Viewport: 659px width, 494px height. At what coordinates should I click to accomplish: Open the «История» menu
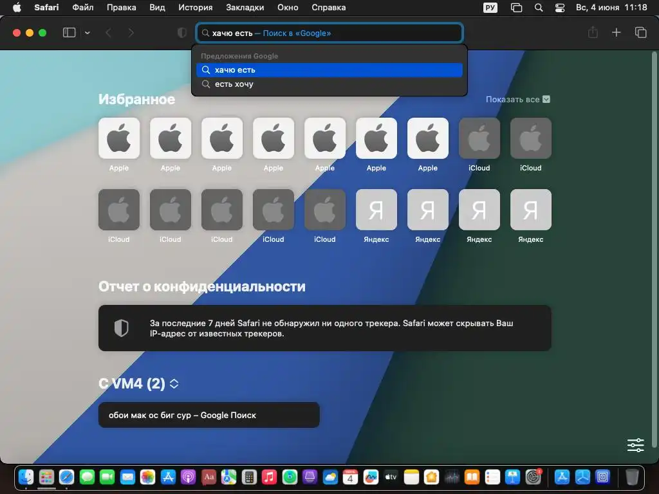[x=196, y=8]
